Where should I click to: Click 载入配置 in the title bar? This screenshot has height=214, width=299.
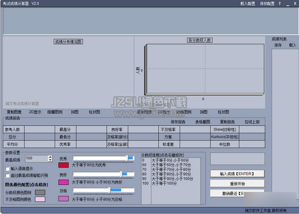point(248,4)
